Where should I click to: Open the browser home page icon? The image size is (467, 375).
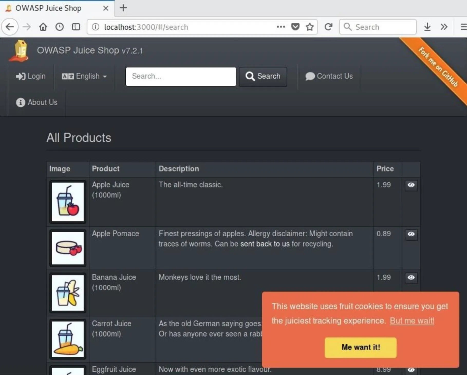[x=43, y=27]
